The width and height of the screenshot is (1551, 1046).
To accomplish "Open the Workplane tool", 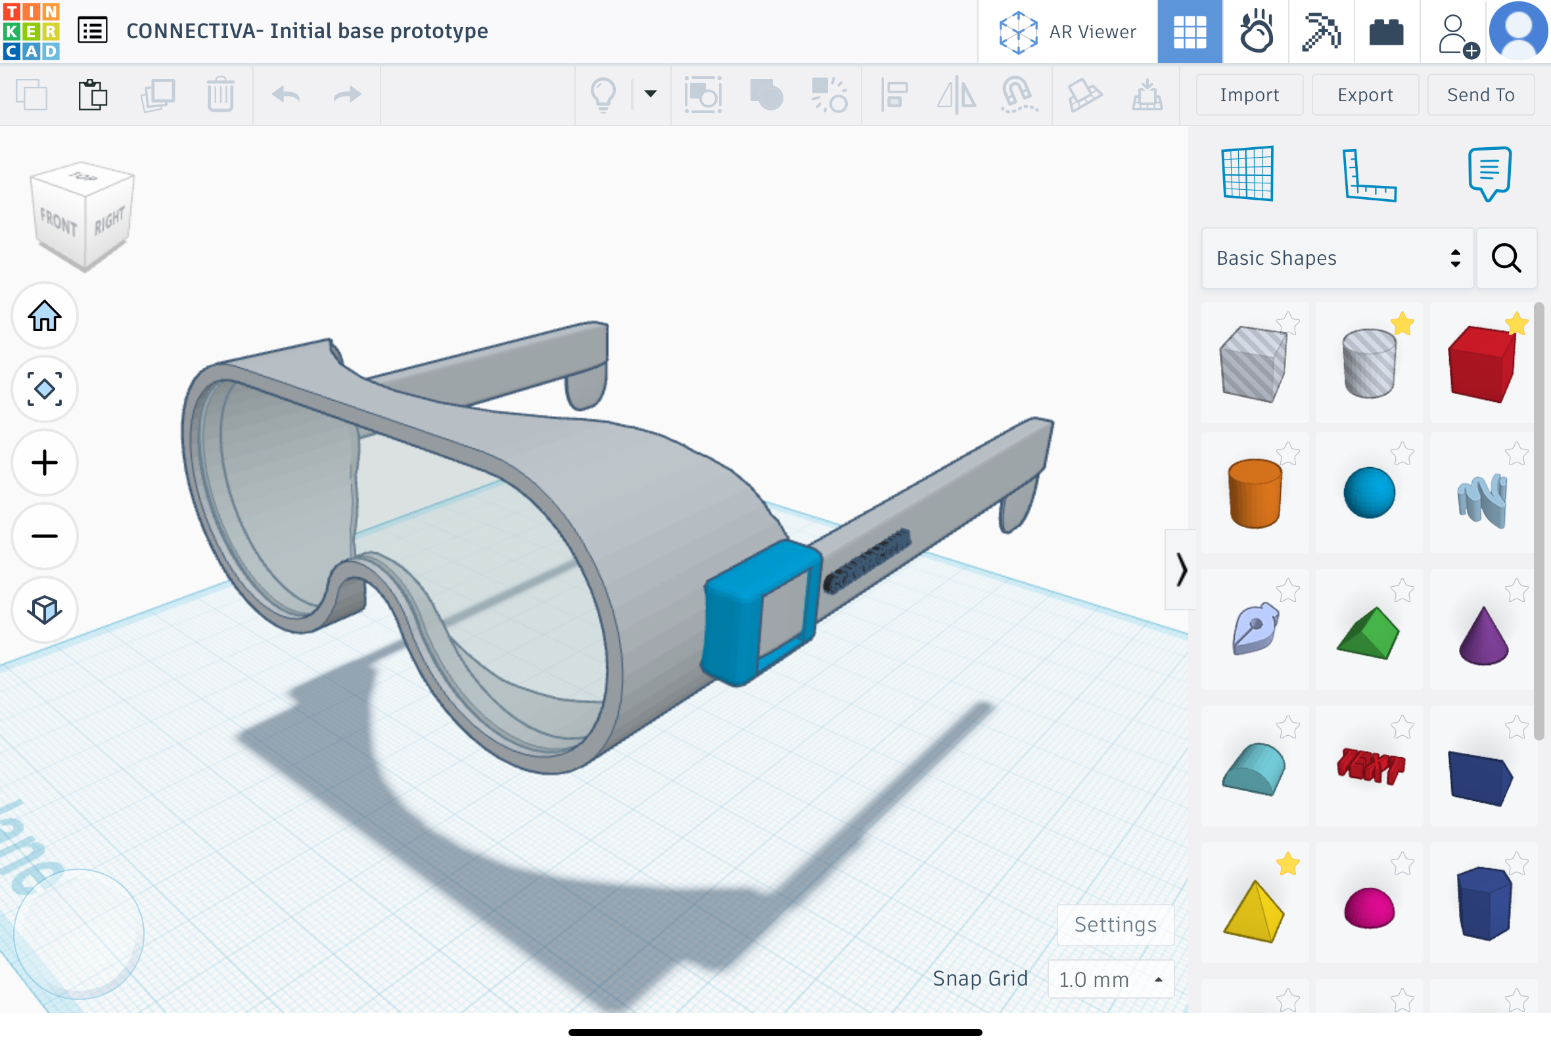I will click(1247, 173).
